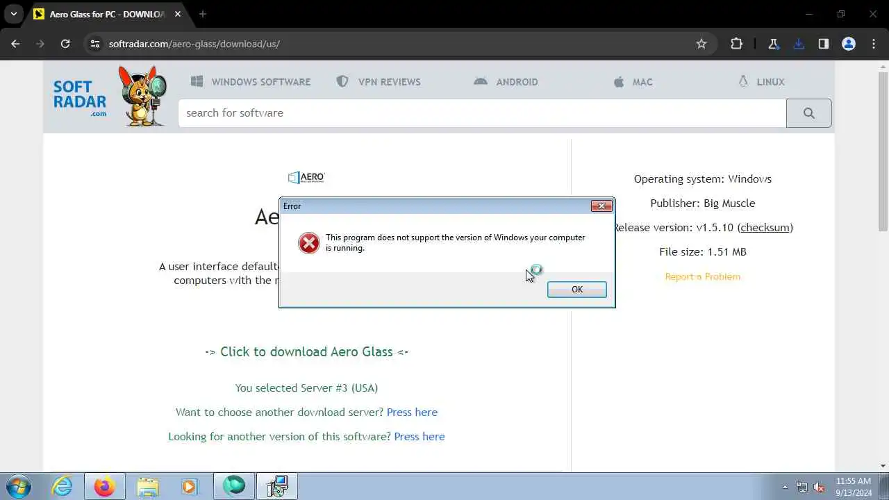Screen dimensions: 889x500
Task: Click the Aero logo image
Action: pos(306,177)
